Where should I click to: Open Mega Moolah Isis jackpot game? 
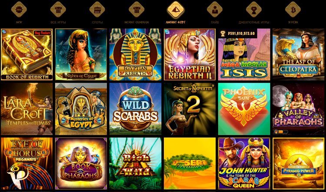(x=244, y=54)
